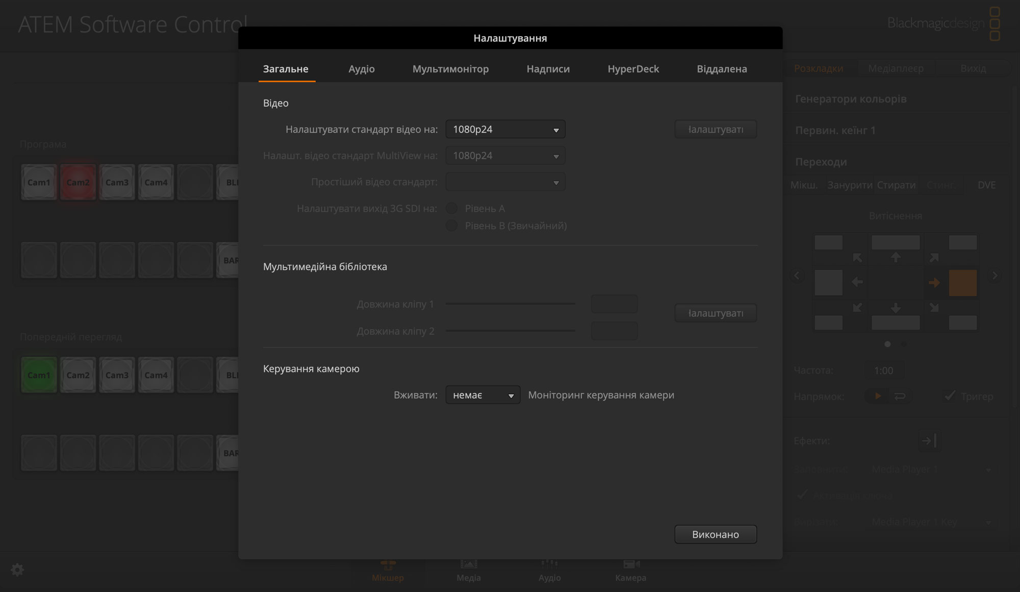
Task: Open the Віддалена tab
Action: tap(722, 69)
